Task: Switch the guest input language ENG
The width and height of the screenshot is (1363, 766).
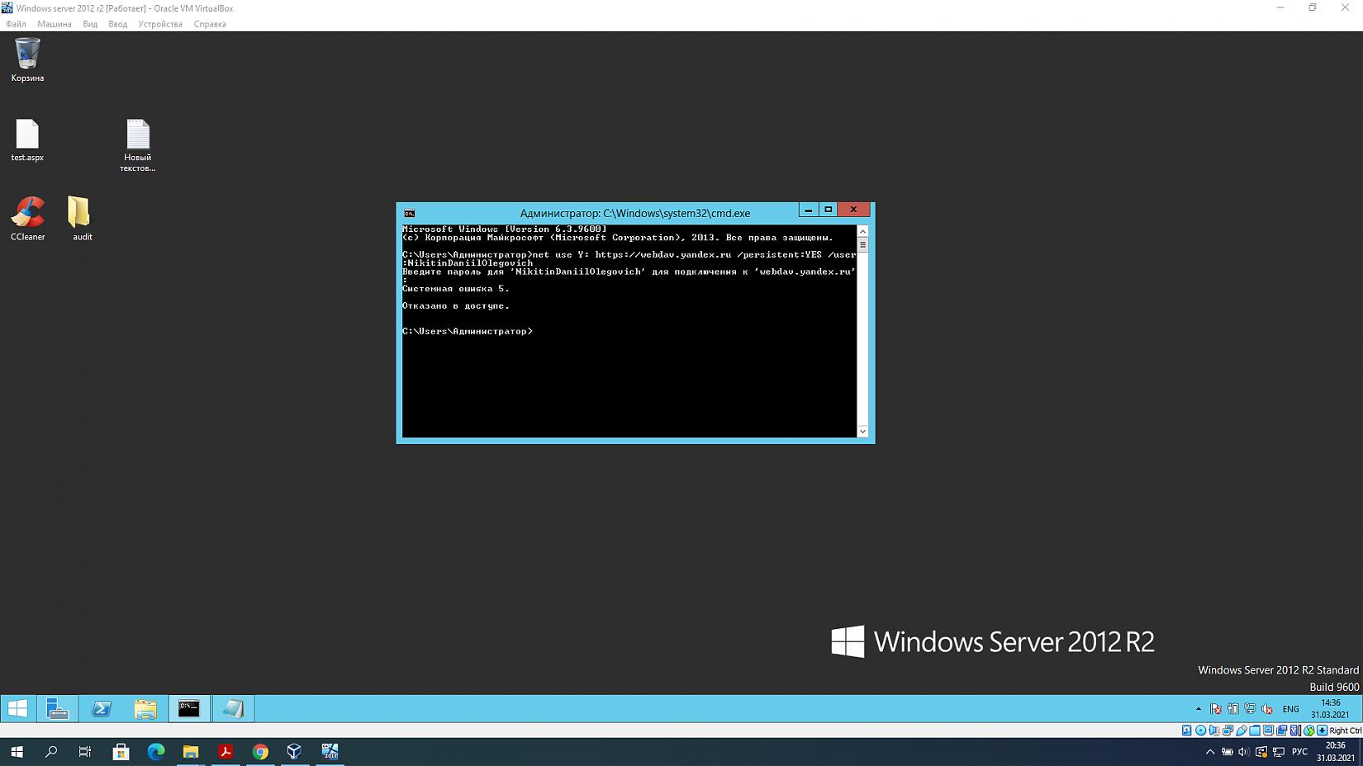Action: coord(1290,709)
